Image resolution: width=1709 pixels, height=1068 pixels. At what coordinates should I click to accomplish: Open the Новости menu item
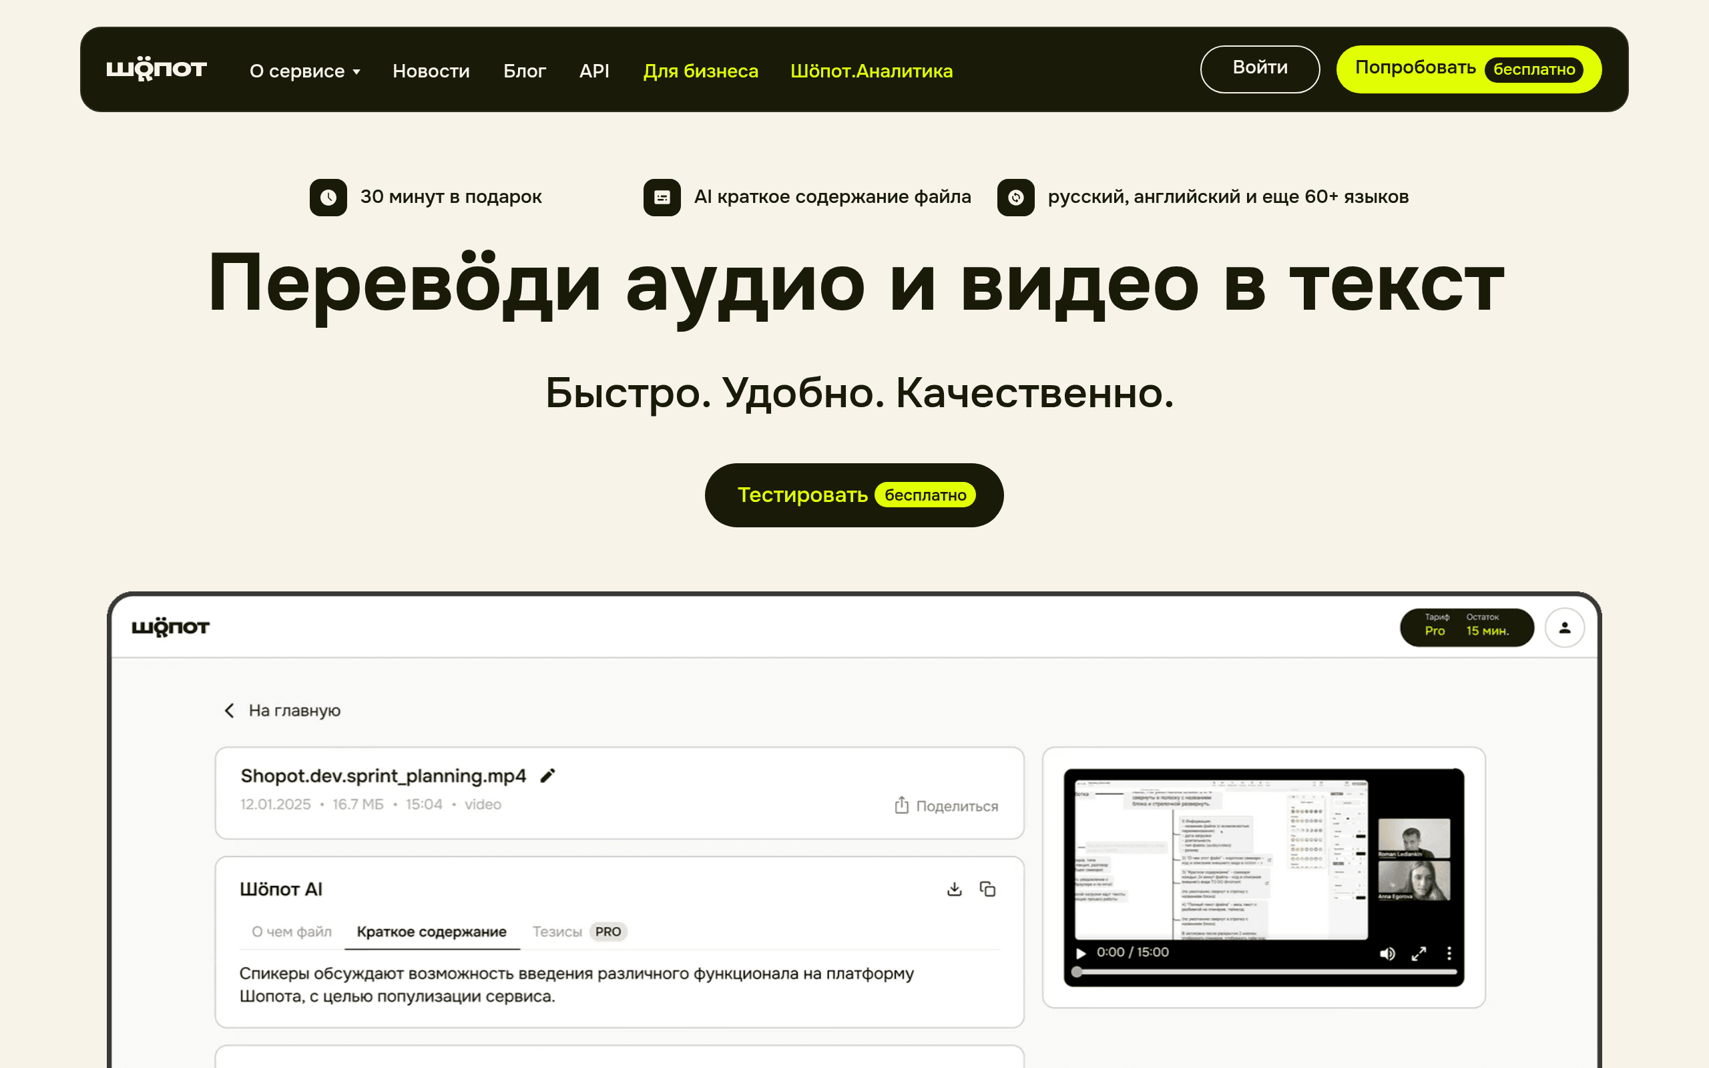point(431,71)
